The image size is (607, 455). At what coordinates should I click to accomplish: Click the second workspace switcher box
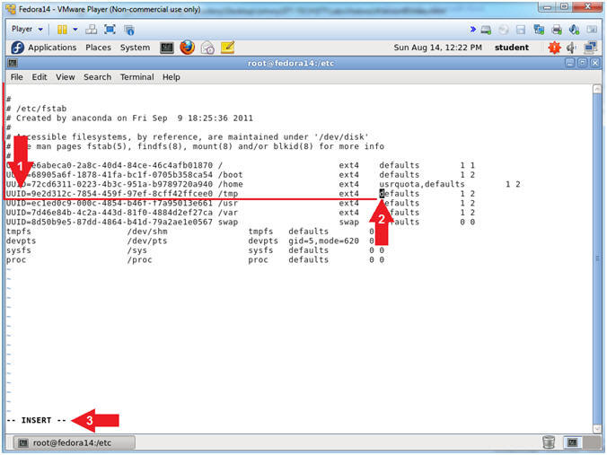tap(591, 442)
